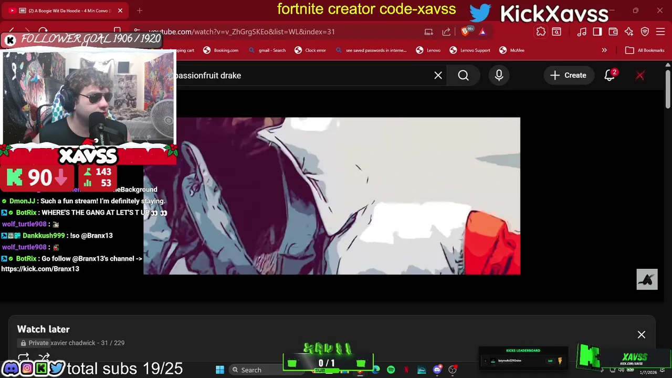672x378 pixels.
Task: Open the Brave Shields lion icon
Action: coord(465,31)
